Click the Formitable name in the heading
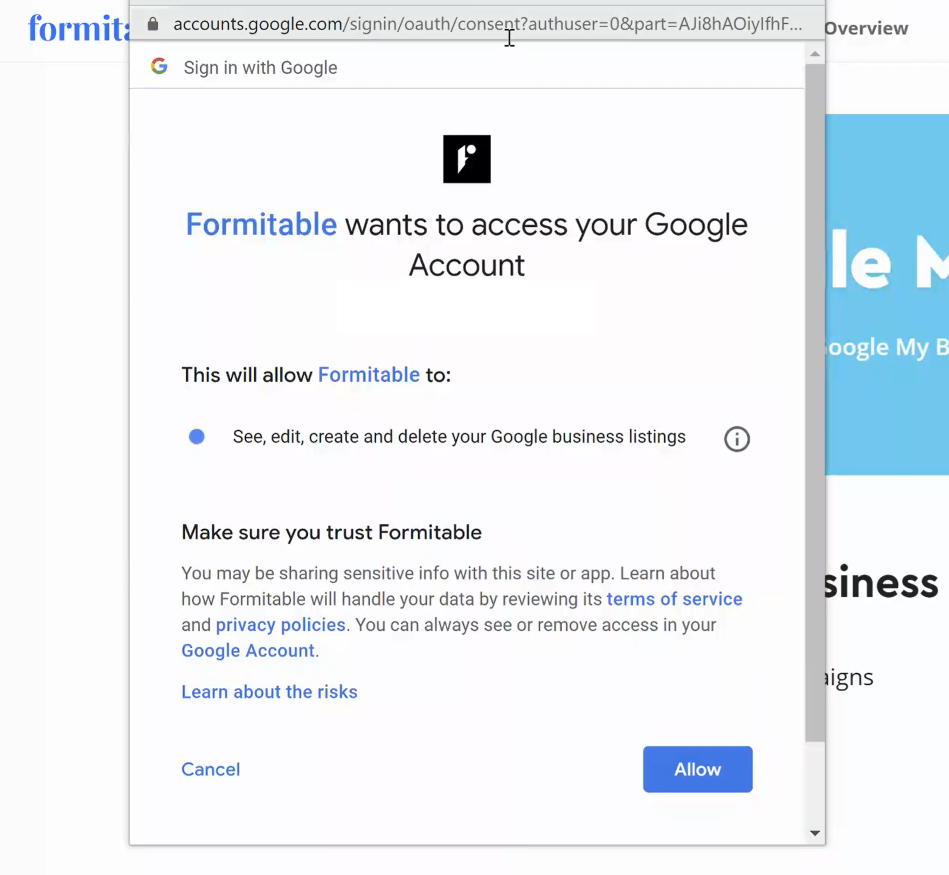This screenshot has height=875, width=949. [261, 224]
